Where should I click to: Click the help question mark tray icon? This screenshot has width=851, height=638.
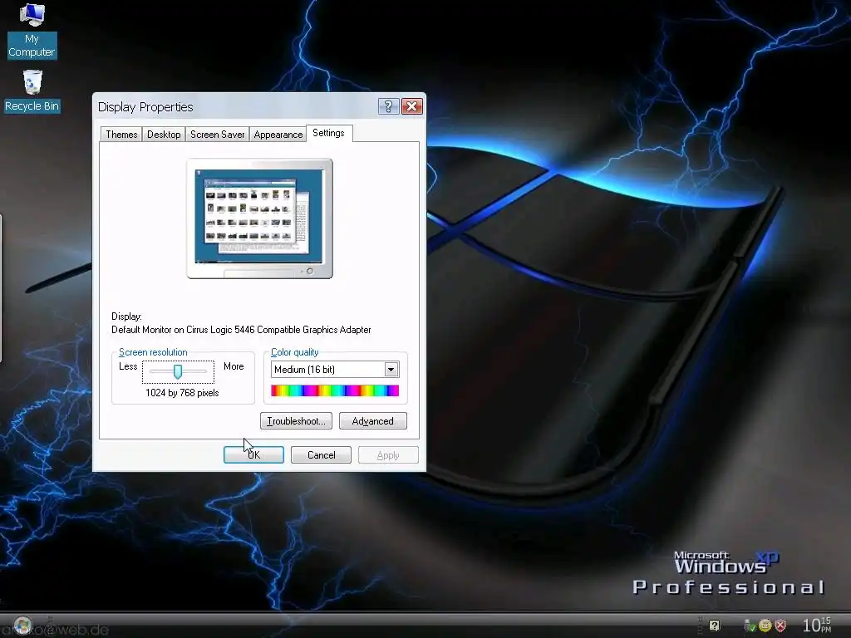tap(714, 626)
